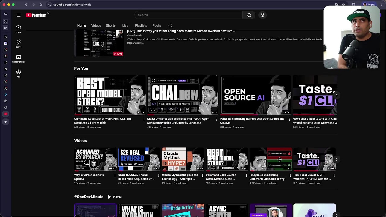Viewport: 386px width, 217px height.
Task: Open the $2B Deal Reversed thumbnail
Action: pos(139,159)
